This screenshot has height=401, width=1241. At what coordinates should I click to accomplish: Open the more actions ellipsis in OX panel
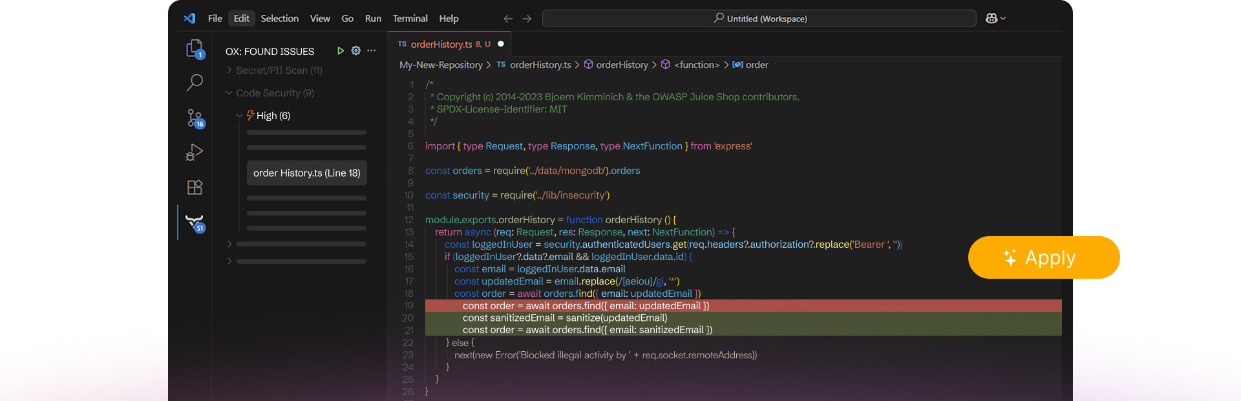point(371,50)
